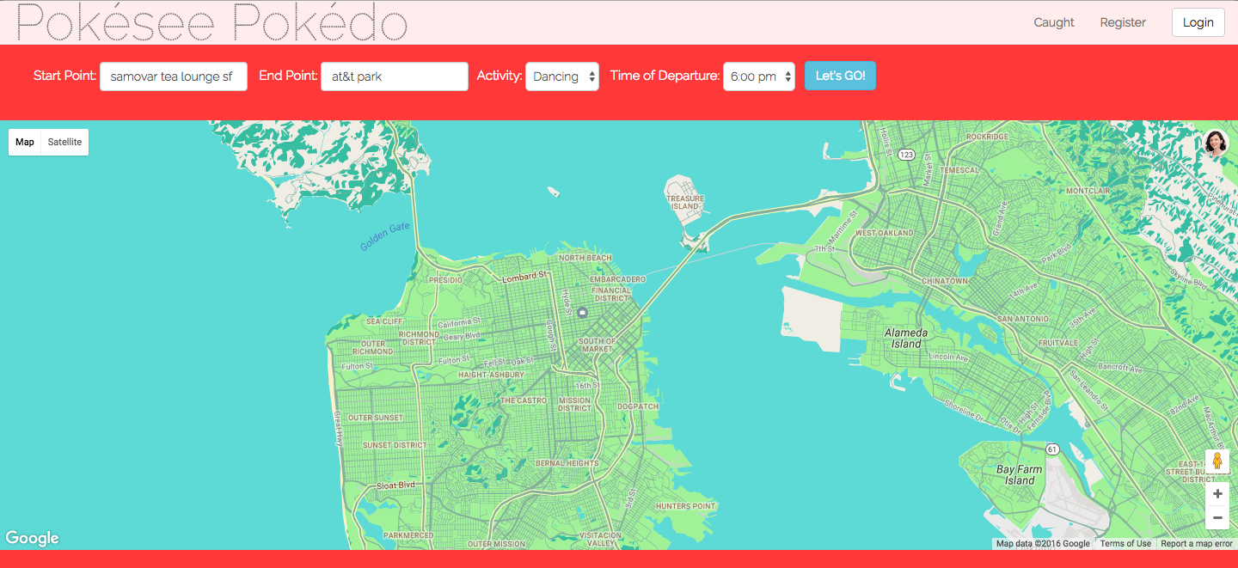The image size is (1238, 568).
Task: Click the Haight-Ashbury map label
Action: [491, 375]
